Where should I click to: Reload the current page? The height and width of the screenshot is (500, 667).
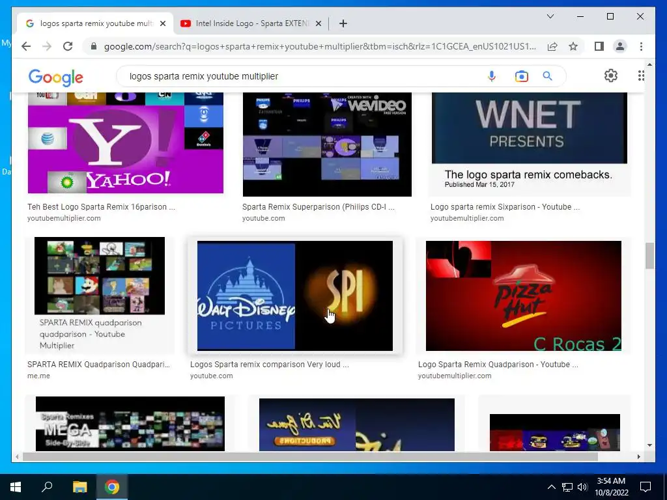(x=68, y=46)
